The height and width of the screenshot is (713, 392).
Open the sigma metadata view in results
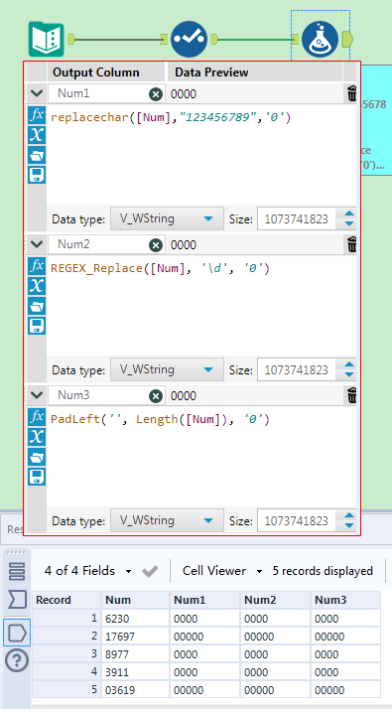click(17, 600)
